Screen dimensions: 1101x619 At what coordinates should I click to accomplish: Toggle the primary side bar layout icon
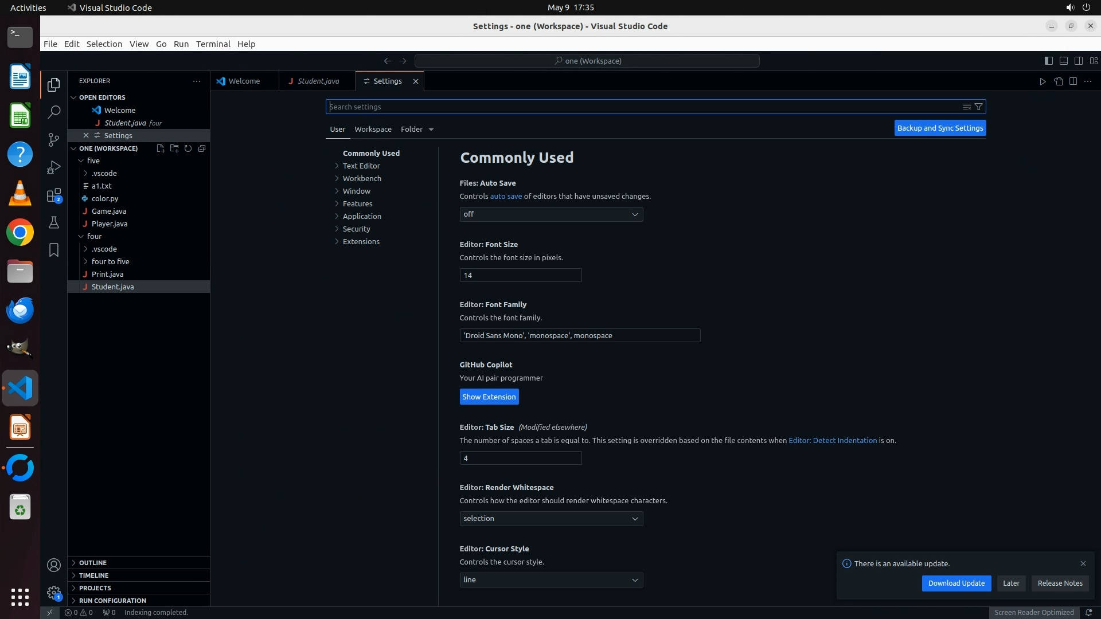click(x=1048, y=61)
